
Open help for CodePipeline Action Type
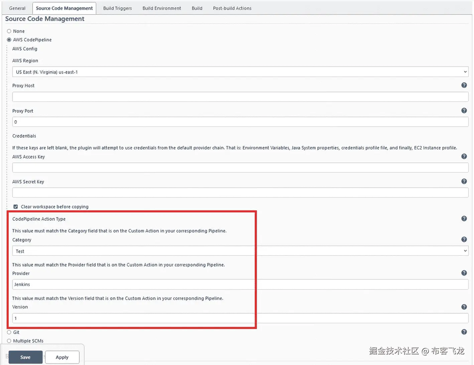[464, 218]
